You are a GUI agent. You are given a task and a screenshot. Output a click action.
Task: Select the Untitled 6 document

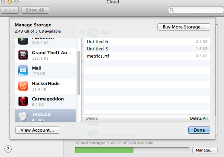click(x=147, y=41)
